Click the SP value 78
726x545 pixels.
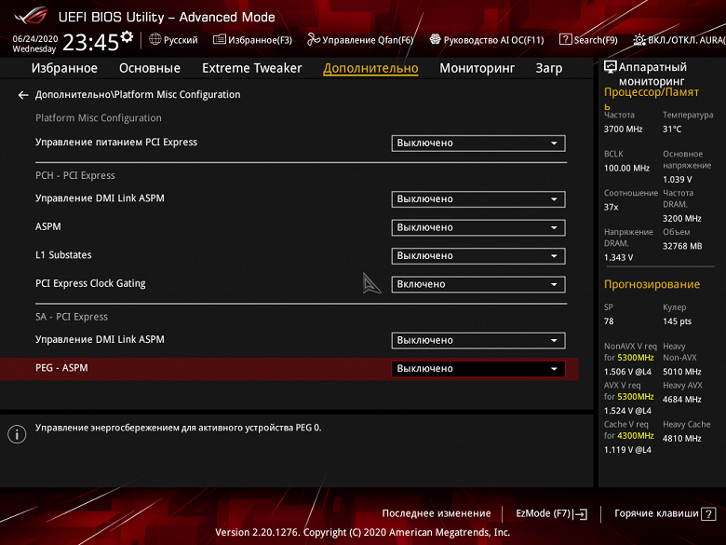coord(609,321)
